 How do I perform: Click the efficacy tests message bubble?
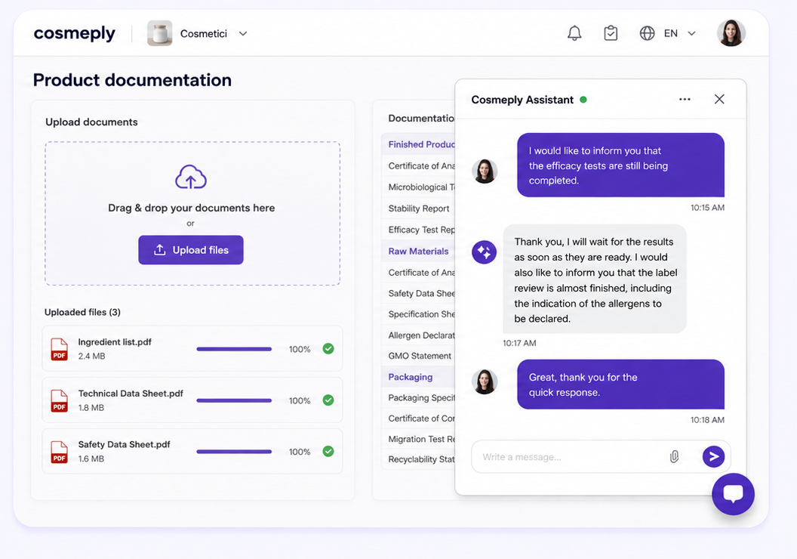coord(620,165)
